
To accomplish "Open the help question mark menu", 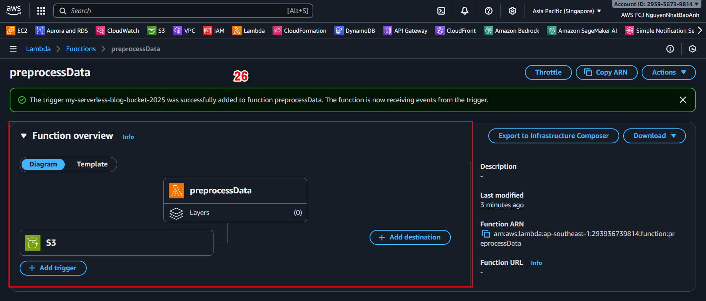I will tap(489, 11).
